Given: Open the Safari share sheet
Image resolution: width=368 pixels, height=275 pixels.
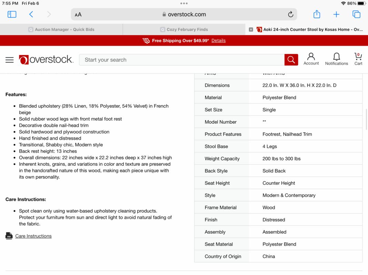Looking at the screenshot, I should click(x=317, y=14).
